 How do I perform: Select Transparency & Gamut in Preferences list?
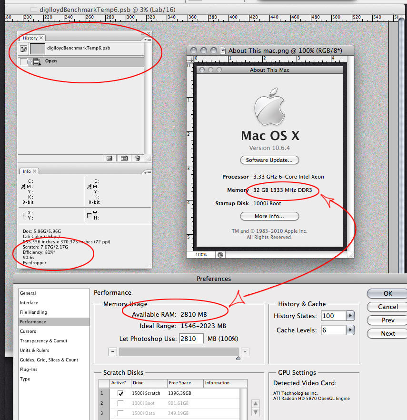(x=54, y=341)
